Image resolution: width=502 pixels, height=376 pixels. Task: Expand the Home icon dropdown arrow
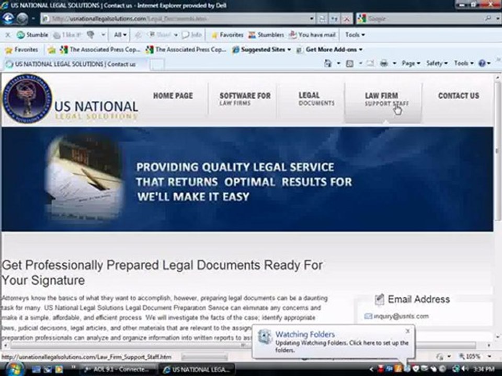coord(338,64)
